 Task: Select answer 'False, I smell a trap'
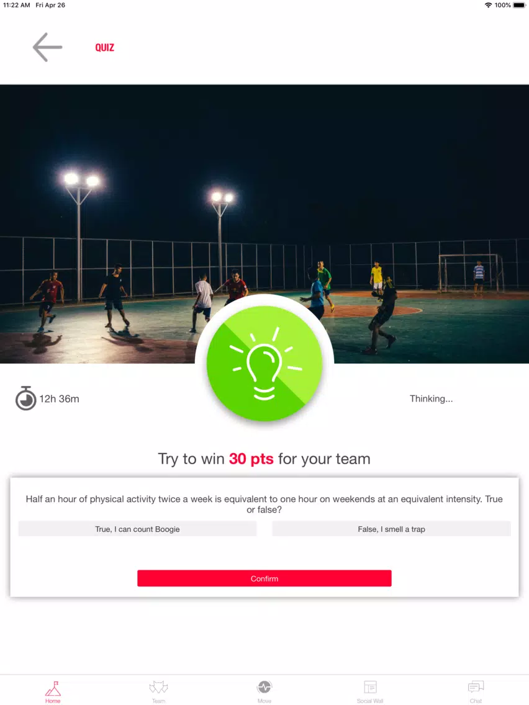pyautogui.click(x=391, y=529)
